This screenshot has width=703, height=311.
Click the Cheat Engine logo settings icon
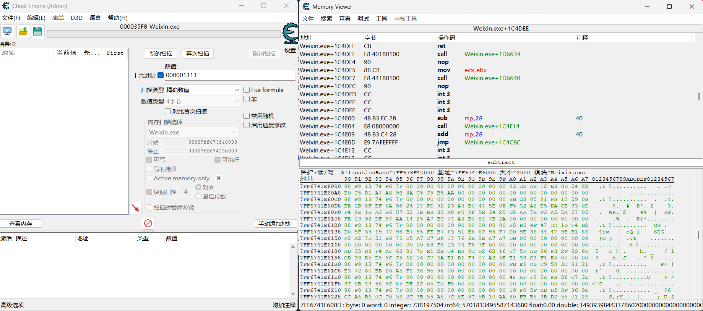[290, 34]
